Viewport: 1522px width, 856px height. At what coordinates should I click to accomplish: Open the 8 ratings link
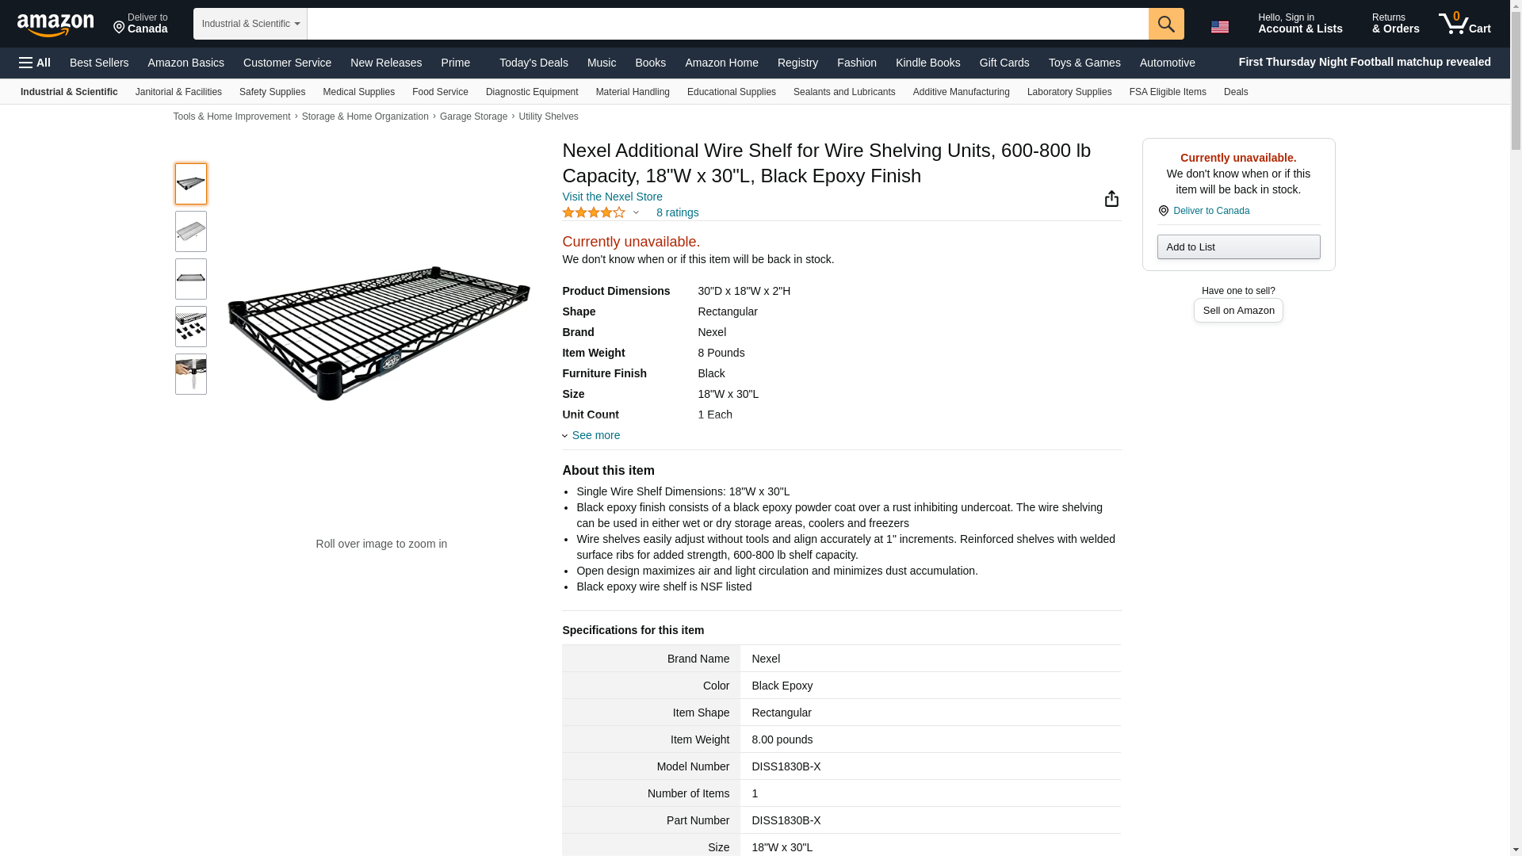tap(677, 212)
